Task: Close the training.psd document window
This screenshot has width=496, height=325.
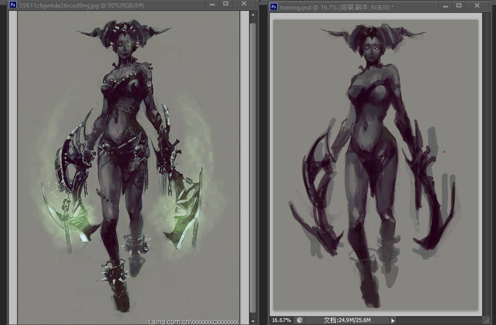Action: 478,5
